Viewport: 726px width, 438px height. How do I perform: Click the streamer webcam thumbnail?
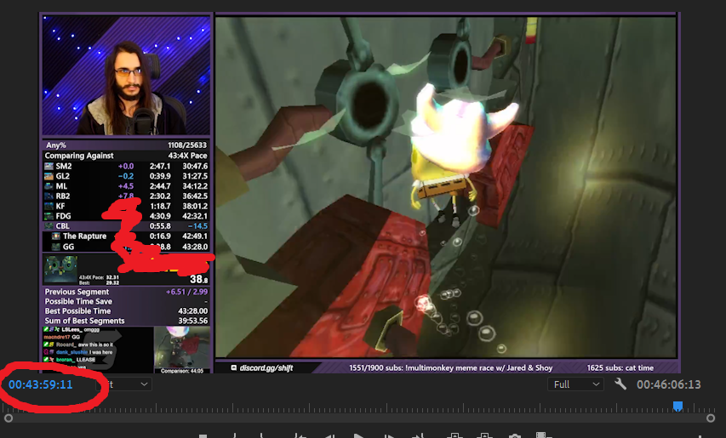coord(126,76)
